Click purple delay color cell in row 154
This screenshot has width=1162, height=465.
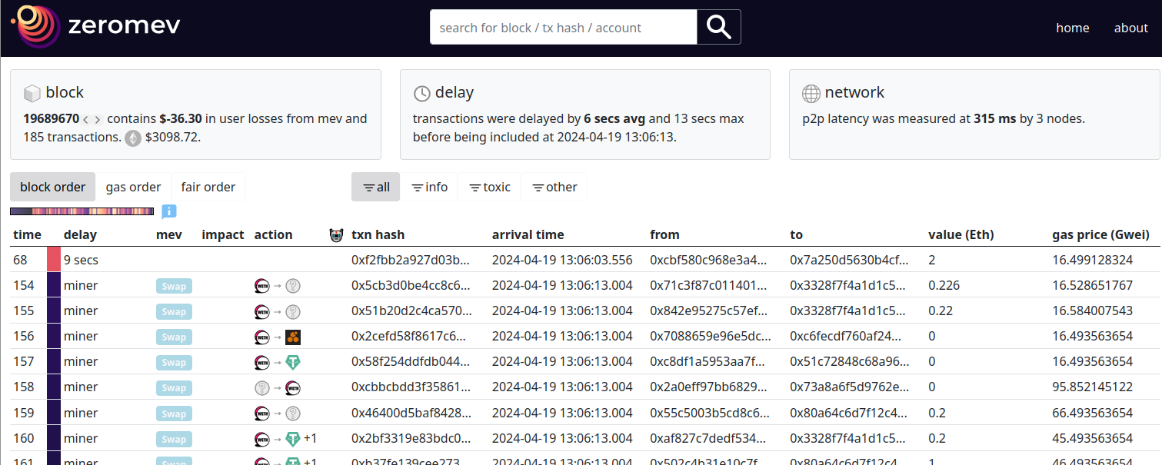pos(54,285)
